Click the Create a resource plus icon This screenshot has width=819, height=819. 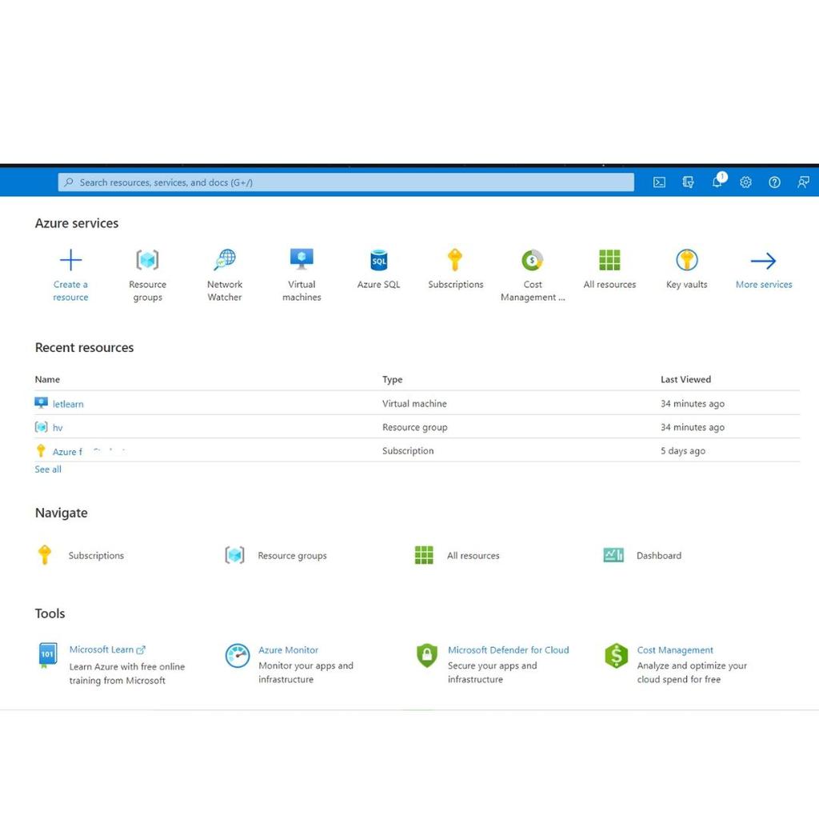[x=70, y=260]
